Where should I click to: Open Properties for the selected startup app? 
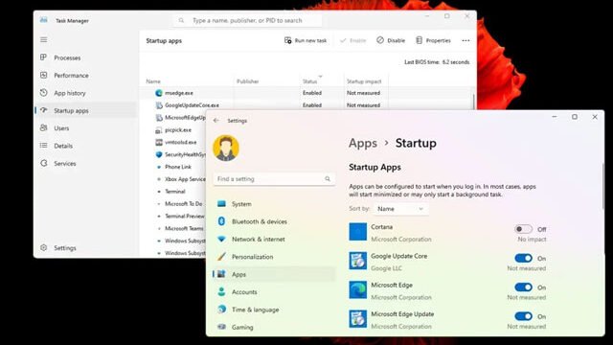(433, 40)
